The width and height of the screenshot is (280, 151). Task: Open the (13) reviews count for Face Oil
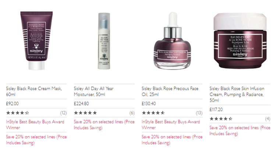[199, 113]
